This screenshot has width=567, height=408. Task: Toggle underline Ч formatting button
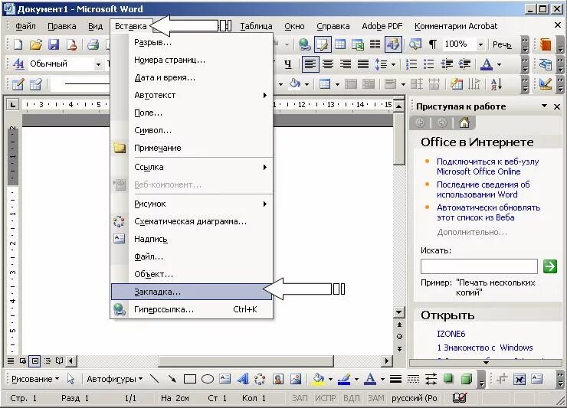(x=288, y=64)
